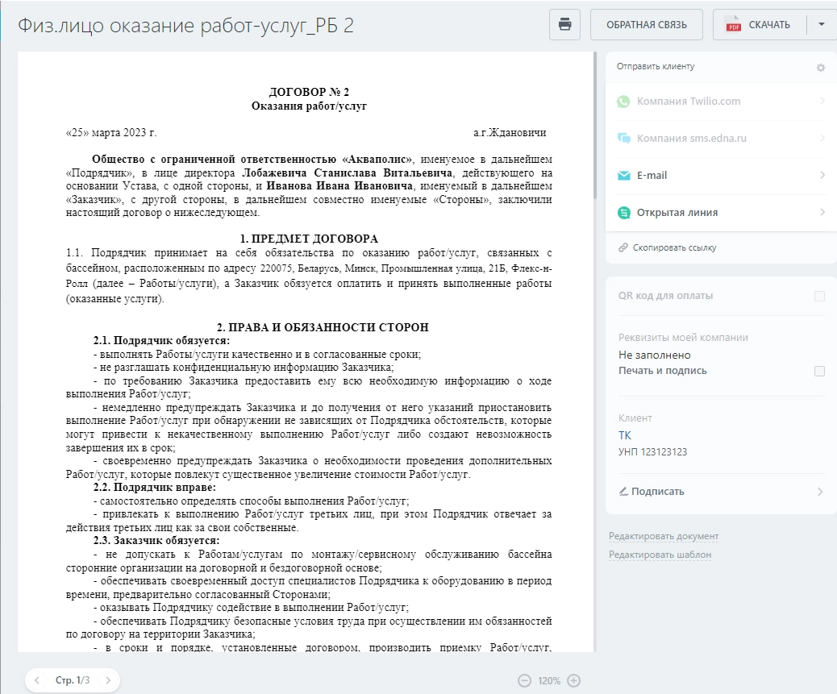Go to the next page arrow
The height and width of the screenshot is (694, 837).
click(x=108, y=680)
